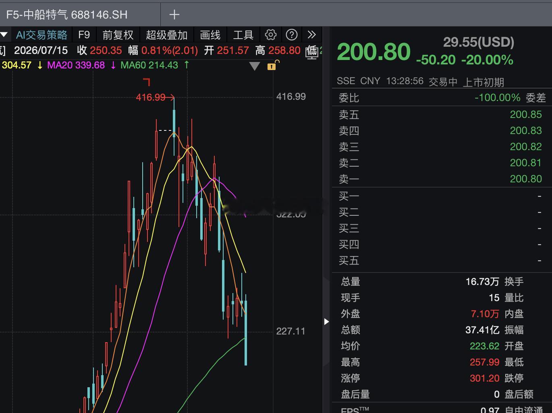
Task: Click the 盘后额 label
Action: pos(519,394)
